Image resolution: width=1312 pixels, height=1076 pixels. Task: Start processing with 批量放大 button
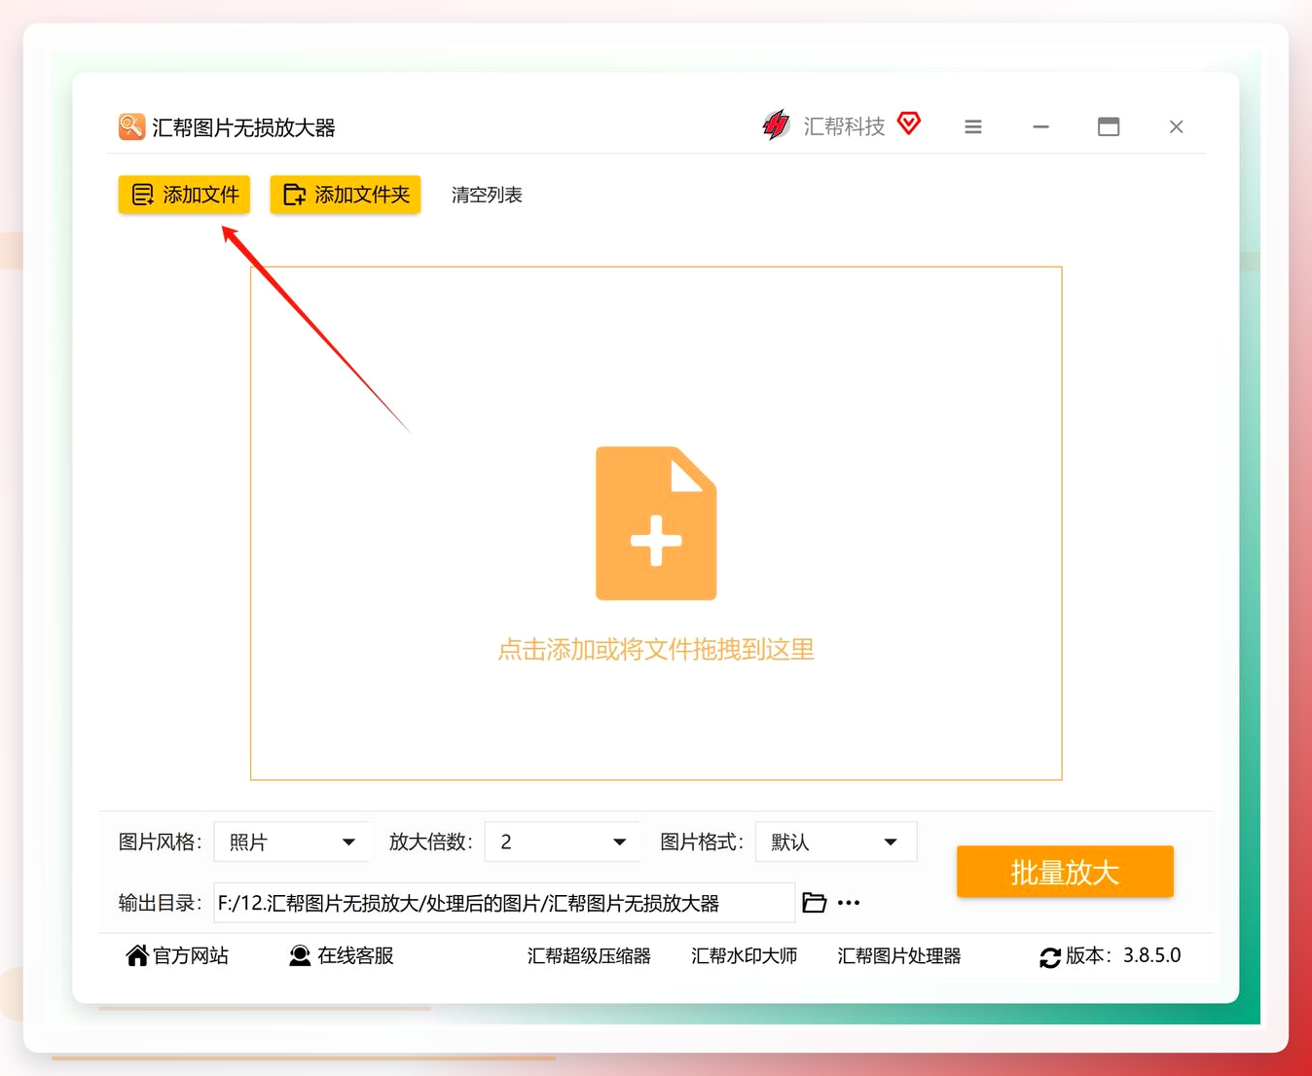[x=1065, y=872]
